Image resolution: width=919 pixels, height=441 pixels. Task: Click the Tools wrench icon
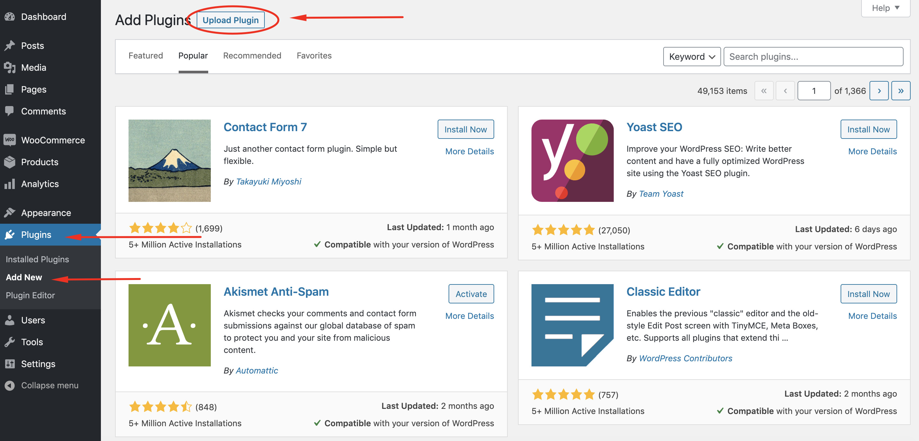pyautogui.click(x=10, y=342)
